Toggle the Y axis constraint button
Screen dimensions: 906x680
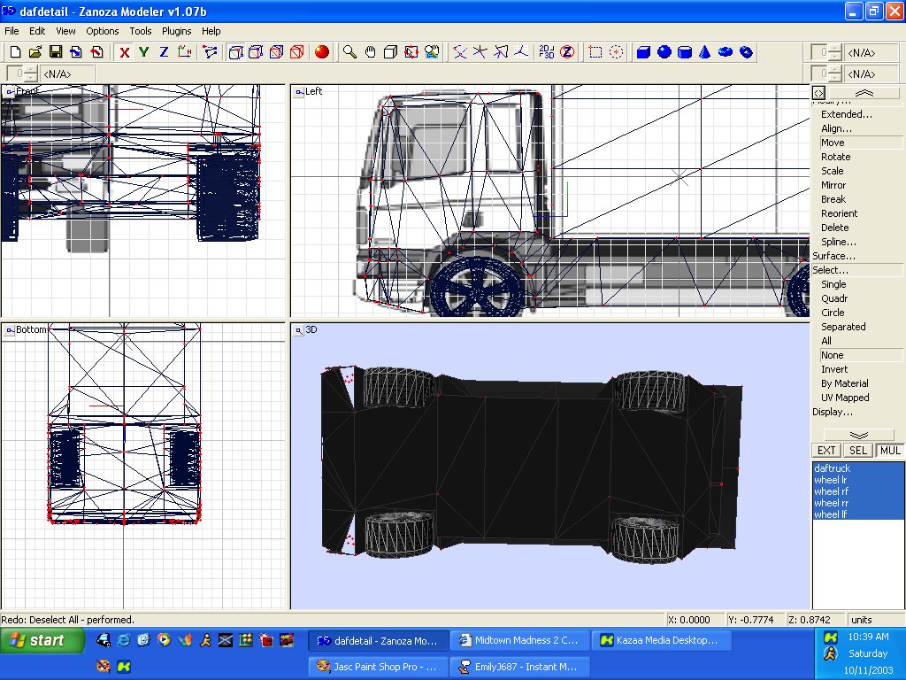pyautogui.click(x=144, y=52)
